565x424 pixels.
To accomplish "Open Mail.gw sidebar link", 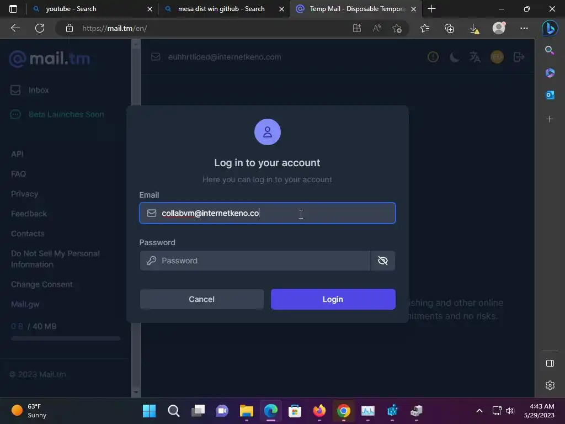I will [x=25, y=304].
